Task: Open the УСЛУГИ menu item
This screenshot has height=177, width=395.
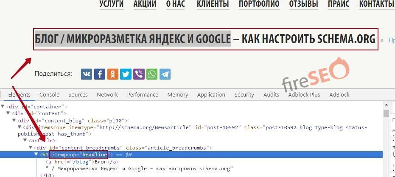Action: pyautogui.click(x=112, y=4)
